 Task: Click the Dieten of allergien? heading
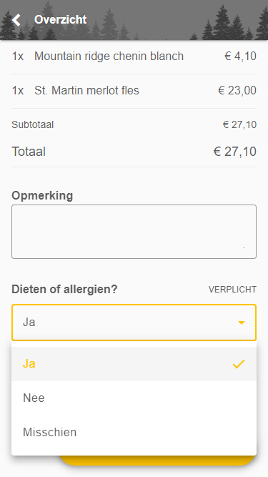click(64, 290)
